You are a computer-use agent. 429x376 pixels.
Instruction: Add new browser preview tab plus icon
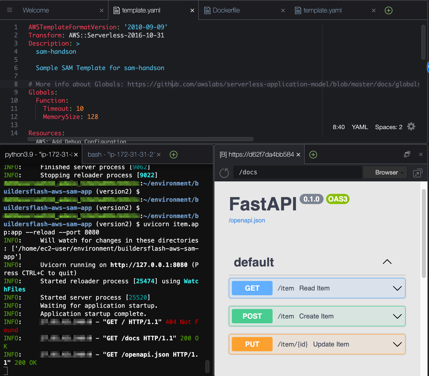point(313,155)
